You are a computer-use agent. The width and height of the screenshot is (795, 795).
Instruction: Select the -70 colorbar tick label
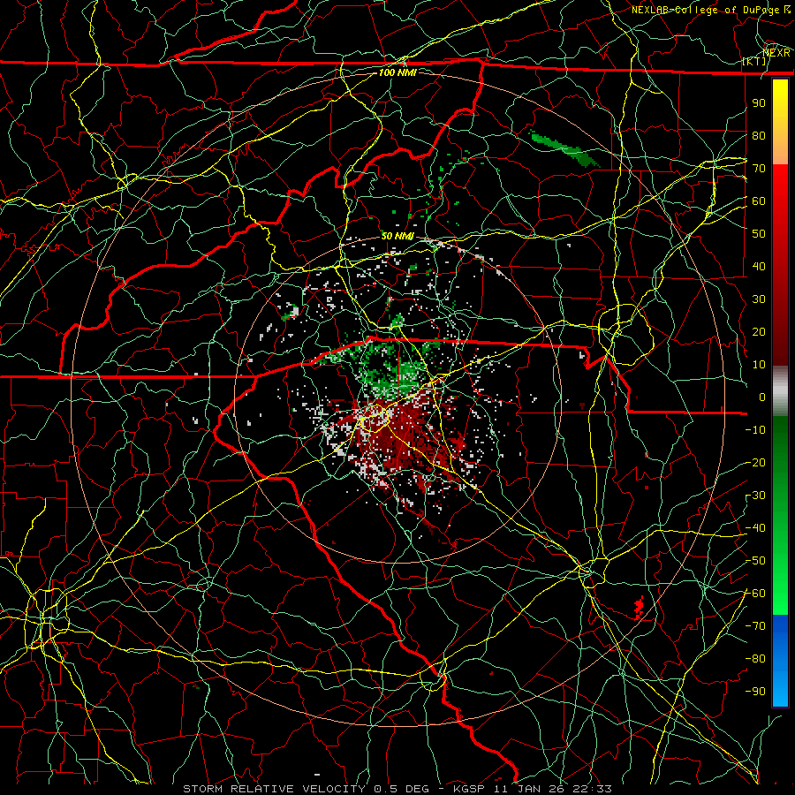755,626
